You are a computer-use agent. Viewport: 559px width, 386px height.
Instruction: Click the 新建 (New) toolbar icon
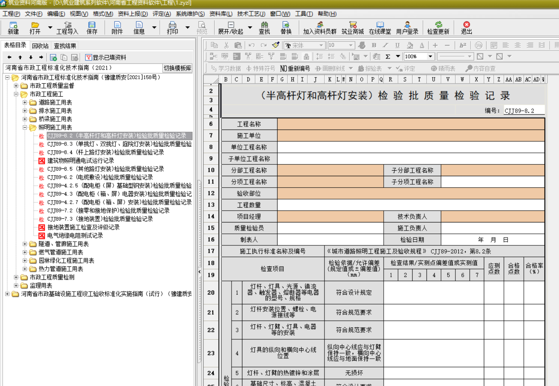13,28
